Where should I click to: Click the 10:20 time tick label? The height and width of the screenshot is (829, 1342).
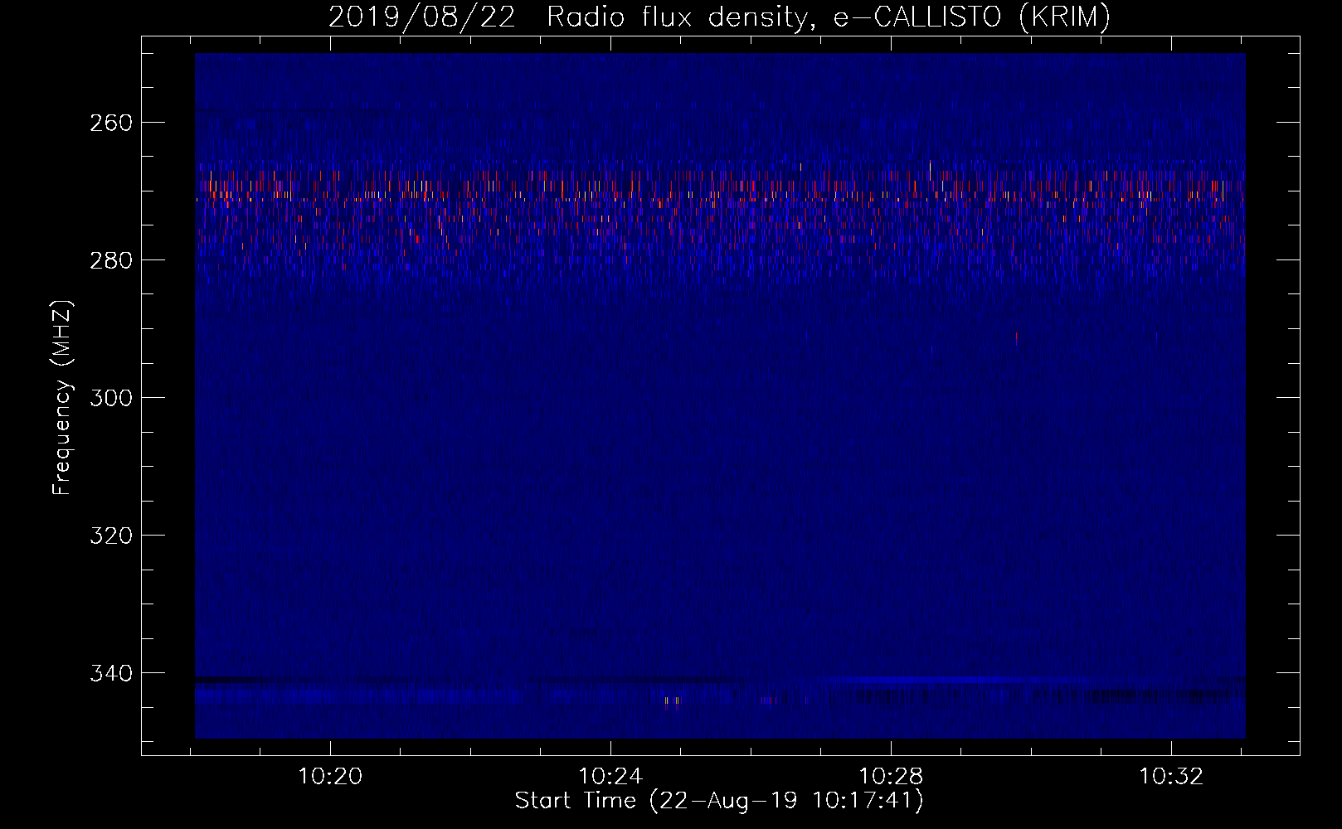(330, 777)
